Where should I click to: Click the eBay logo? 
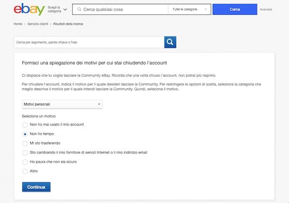click(29, 9)
